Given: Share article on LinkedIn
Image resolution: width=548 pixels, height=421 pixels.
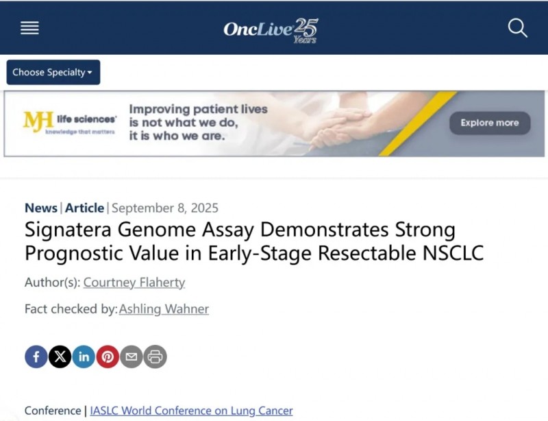Looking at the screenshot, I should pos(84,357).
